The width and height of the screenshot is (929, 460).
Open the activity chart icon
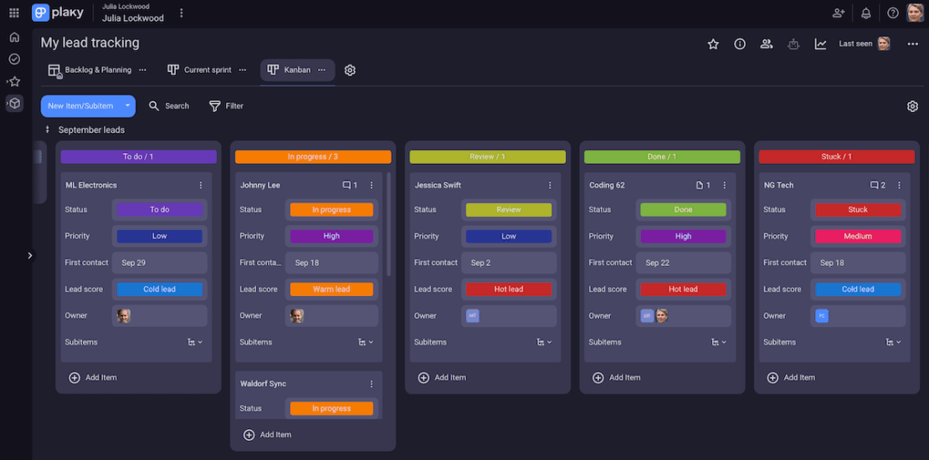820,43
